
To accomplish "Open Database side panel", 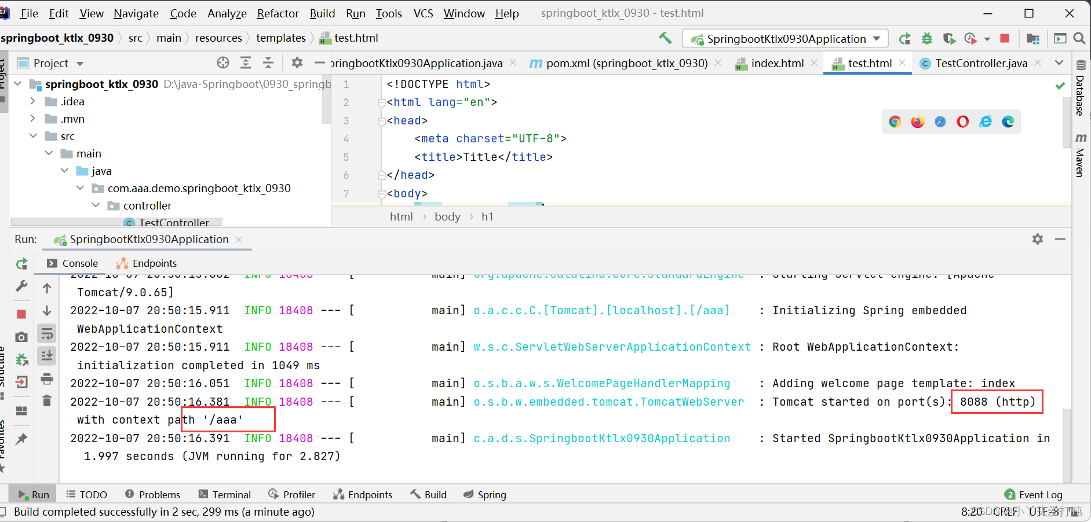I will click(x=1081, y=88).
